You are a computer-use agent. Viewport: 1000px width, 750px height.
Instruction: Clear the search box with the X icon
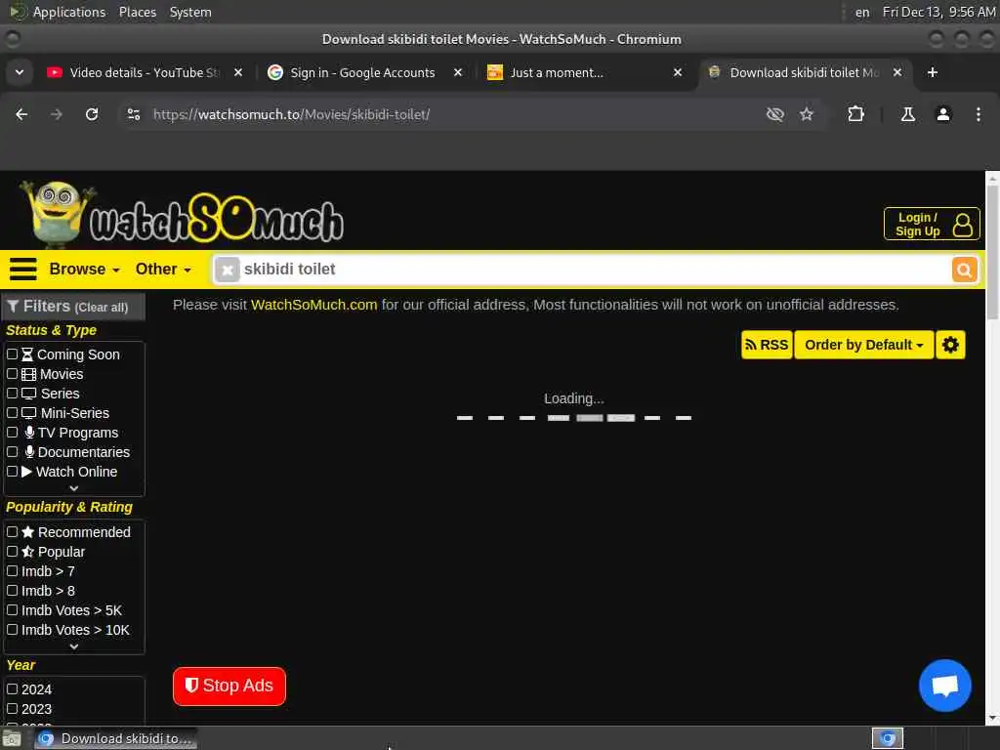tap(227, 270)
